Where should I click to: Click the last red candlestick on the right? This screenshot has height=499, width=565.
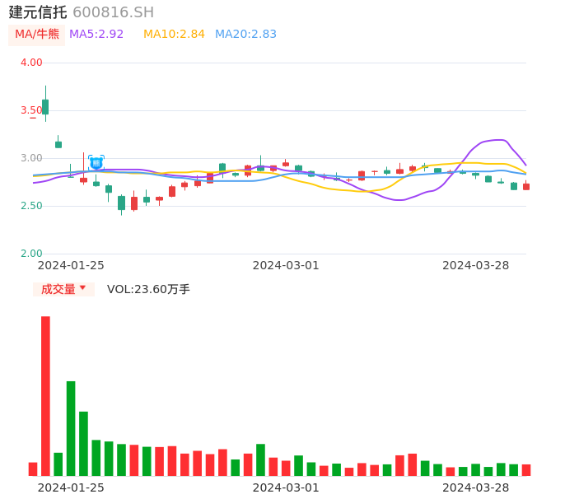tap(526, 187)
